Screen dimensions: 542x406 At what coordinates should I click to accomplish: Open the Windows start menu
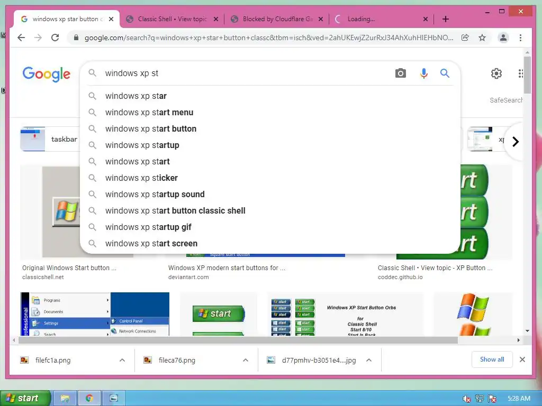click(x=25, y=398)
